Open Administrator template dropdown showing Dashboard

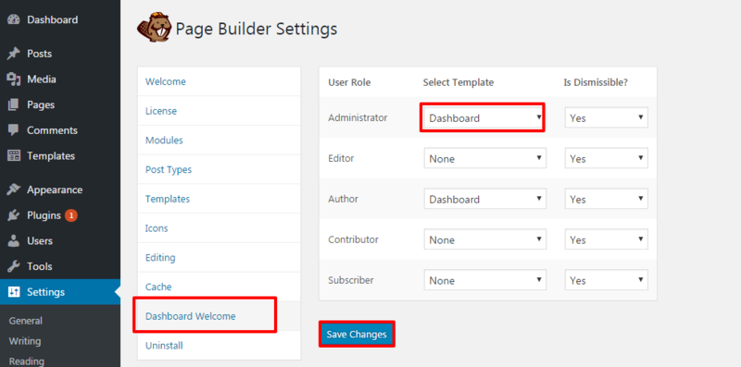(483, 118)
